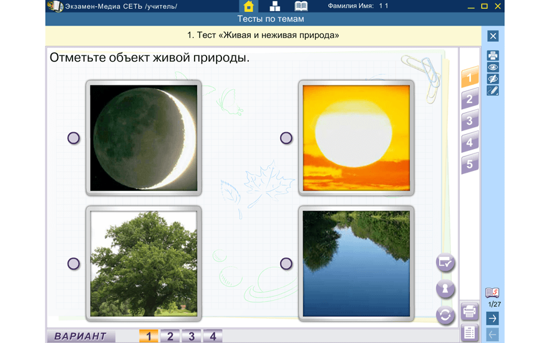Click the 'Тесты по темам' header

[x=271, y=19]
